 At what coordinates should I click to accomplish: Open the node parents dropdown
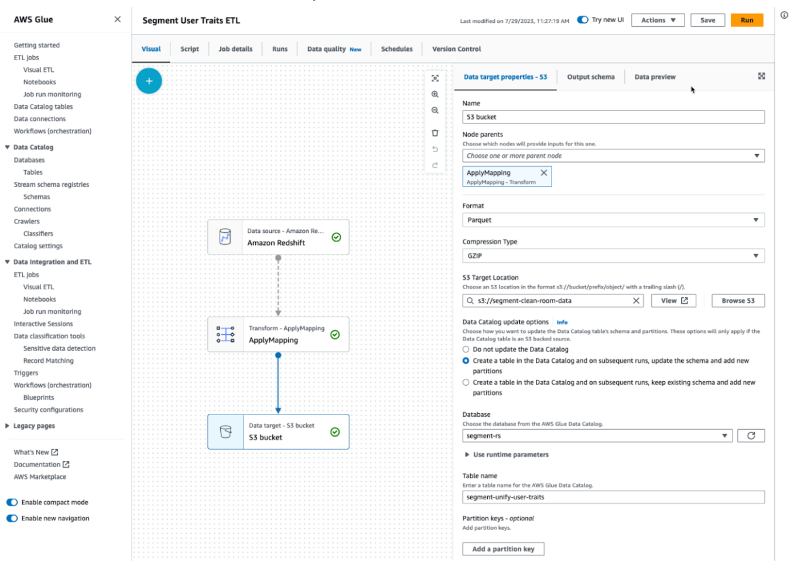[x=613, y=156]
